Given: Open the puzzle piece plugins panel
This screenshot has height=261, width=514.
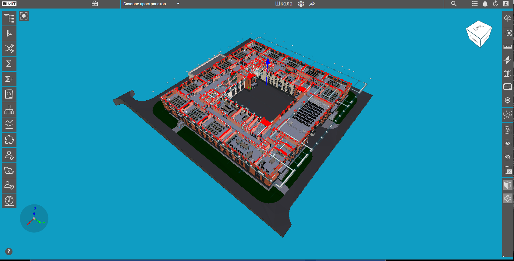Looking at the screenshot, I should click(9, 140).
